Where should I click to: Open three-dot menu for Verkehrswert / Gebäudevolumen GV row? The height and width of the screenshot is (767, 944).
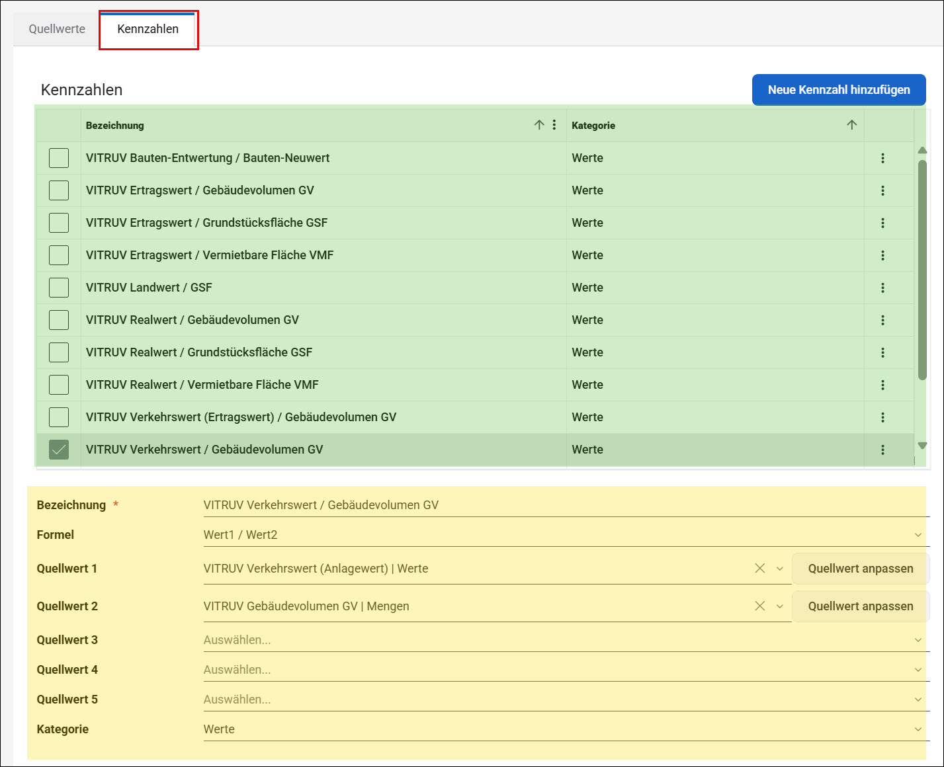tap(882, 450)
